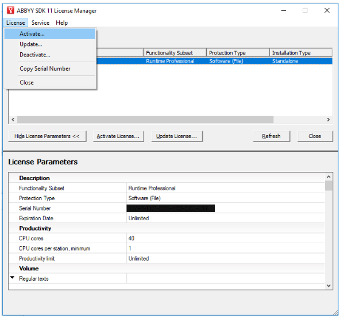340x318 pixels.
Task: Click the Expiration Date parameter label
Action: (36, 219)
